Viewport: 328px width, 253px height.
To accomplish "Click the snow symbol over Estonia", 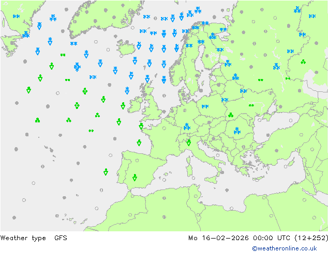I will point(228,63).
